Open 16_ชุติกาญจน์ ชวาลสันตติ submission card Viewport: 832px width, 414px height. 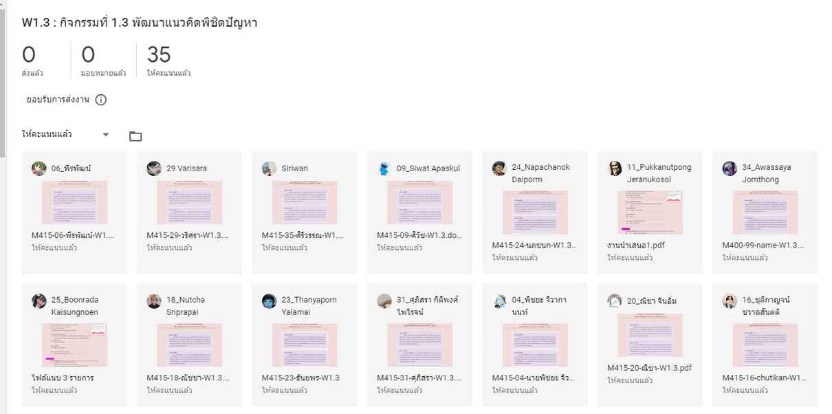(765, 344)
